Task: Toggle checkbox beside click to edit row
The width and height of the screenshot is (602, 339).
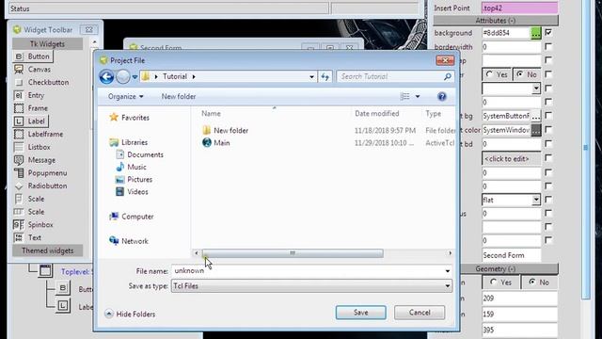Action: click(x=548, y=157)
